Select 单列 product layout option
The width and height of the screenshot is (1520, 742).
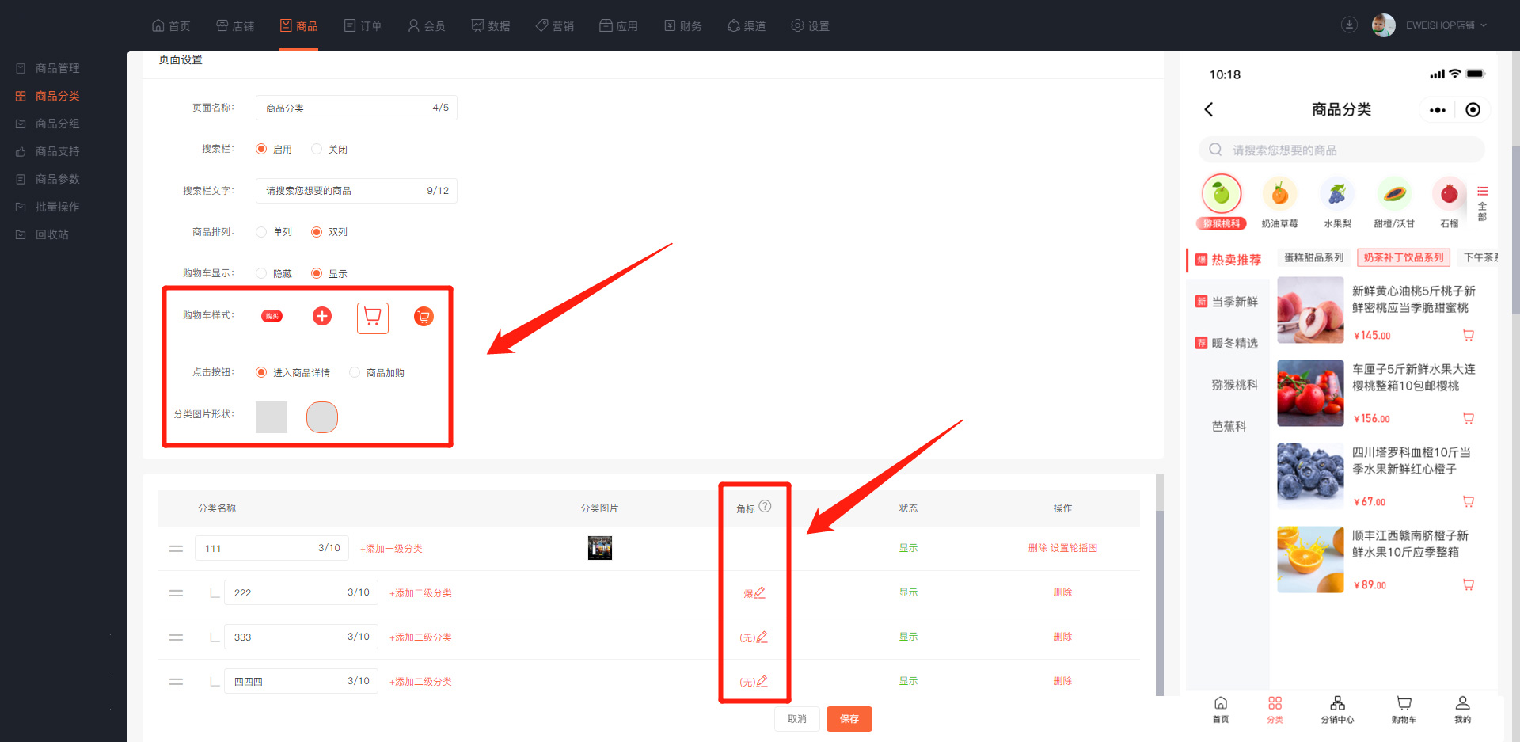pos(262,232)
